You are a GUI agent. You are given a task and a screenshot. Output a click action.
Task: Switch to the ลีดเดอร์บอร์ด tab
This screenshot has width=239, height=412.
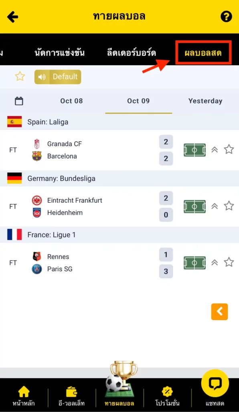pyautogui.click(x=132, y=53)
